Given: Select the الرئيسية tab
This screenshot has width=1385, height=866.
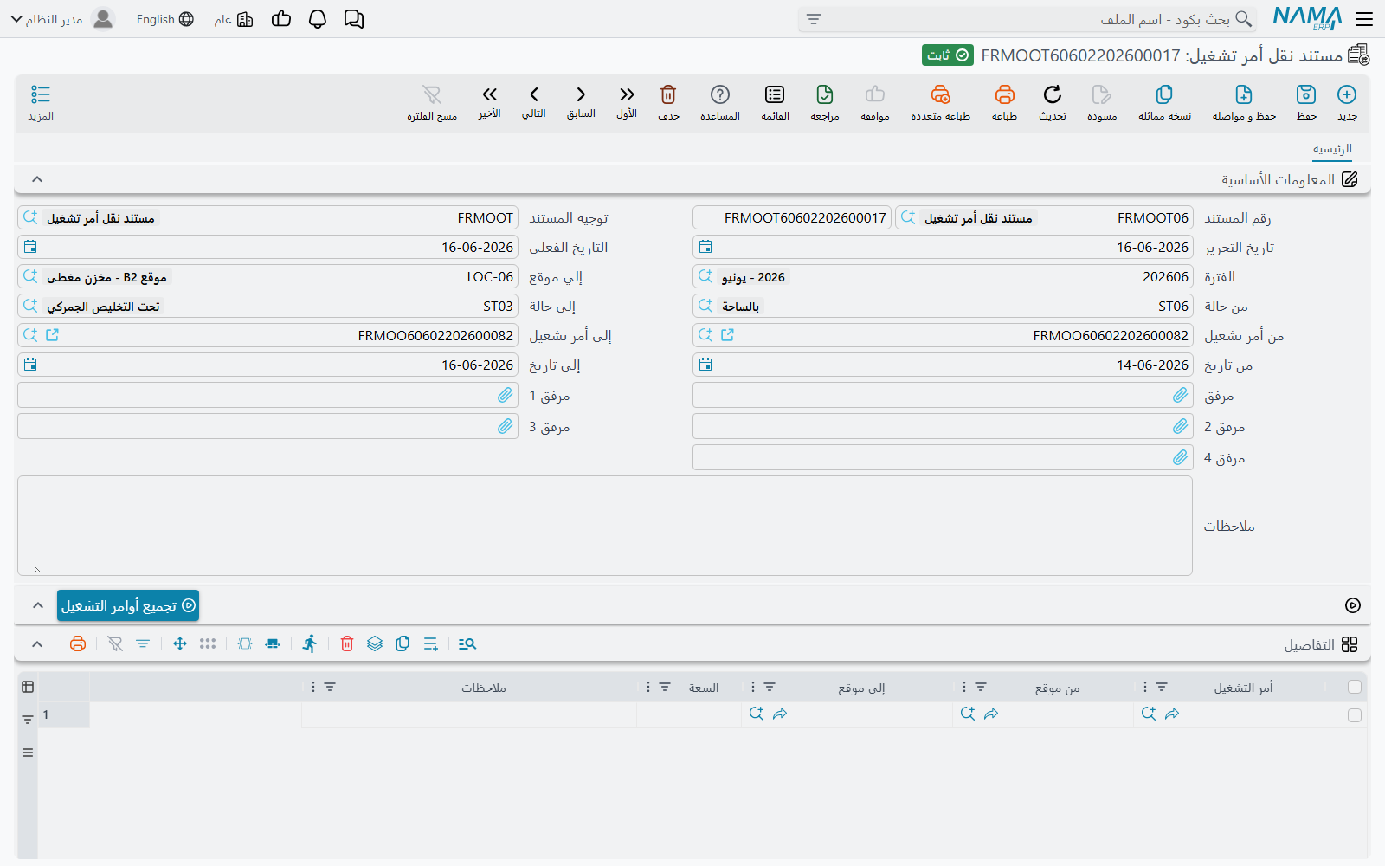Looking at the screenshot, I should 1332,149.
